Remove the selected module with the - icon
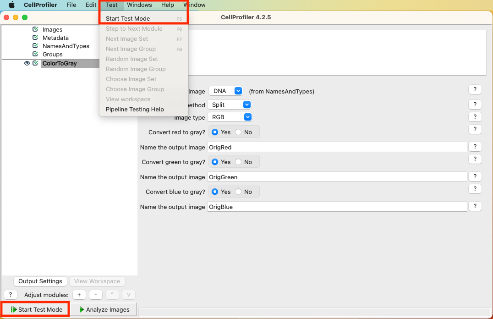493x319 pixels. (x=95, y=295)
